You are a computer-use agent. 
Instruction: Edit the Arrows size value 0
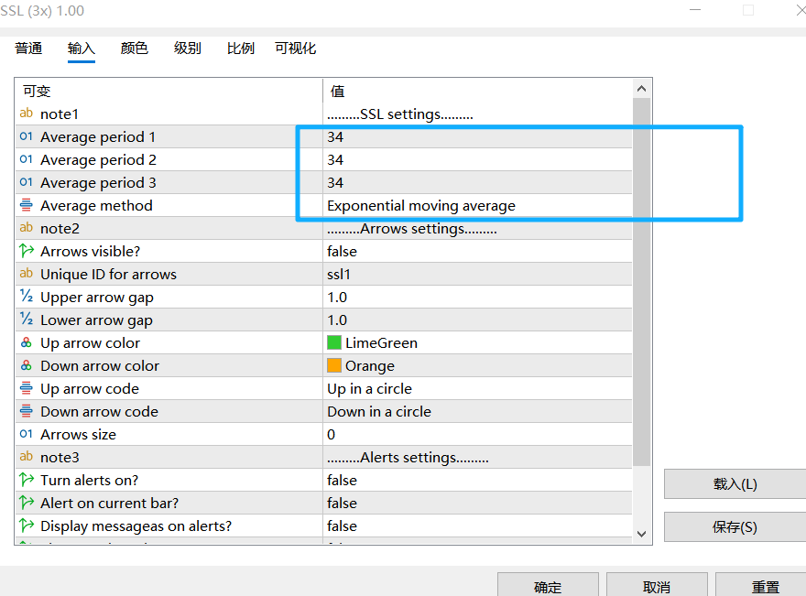tap(477, 435)
